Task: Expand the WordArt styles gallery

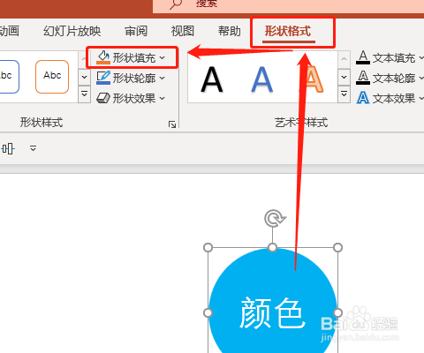Action: click(344, 94)
